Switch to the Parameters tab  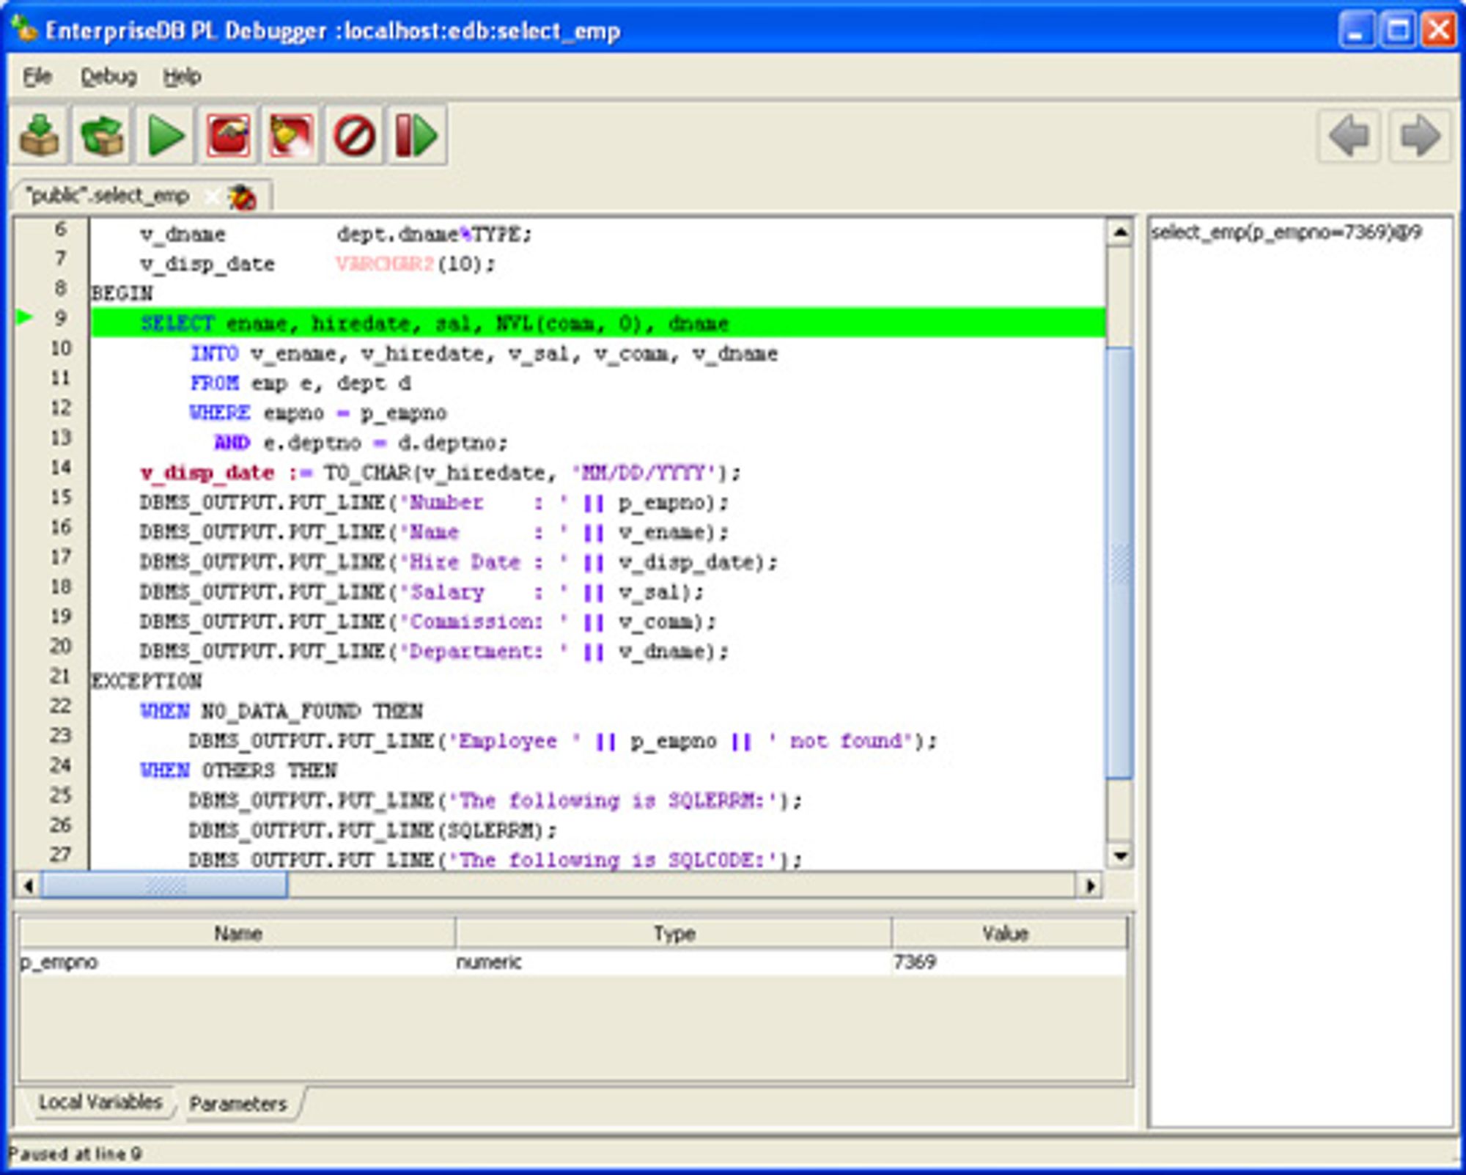[238, 1103]
